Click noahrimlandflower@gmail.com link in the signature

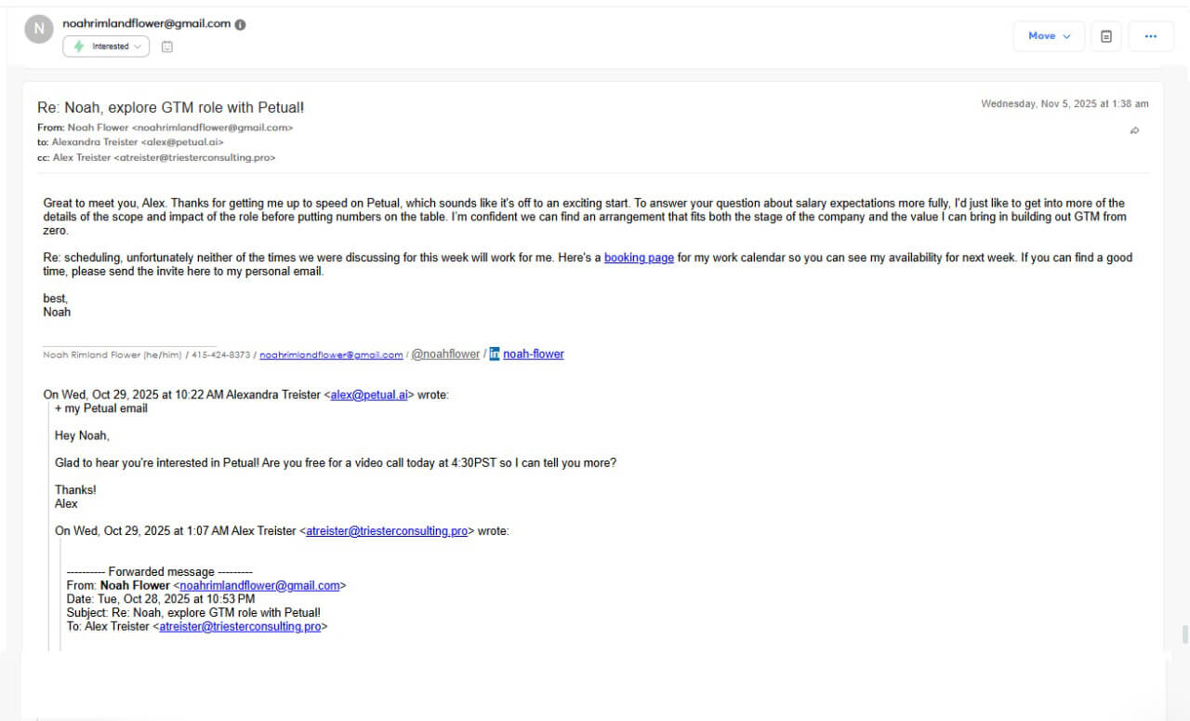point(331,354)
